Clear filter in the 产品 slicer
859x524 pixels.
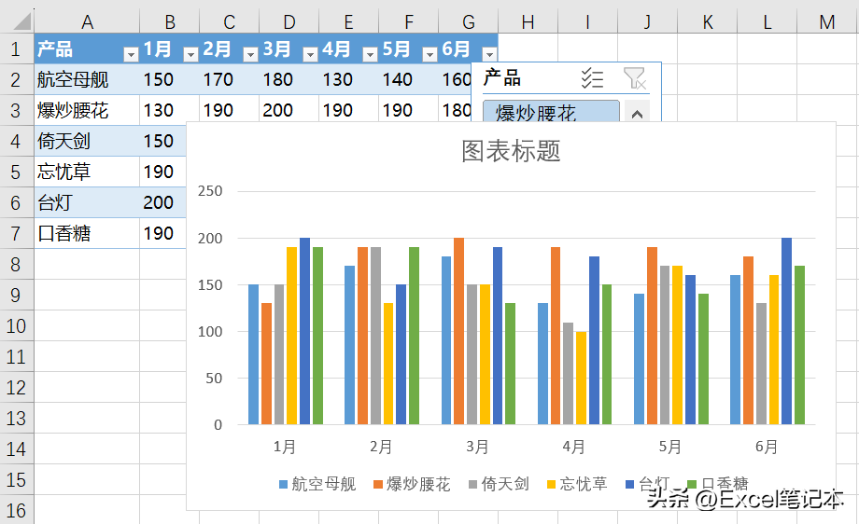pos(634,78)
